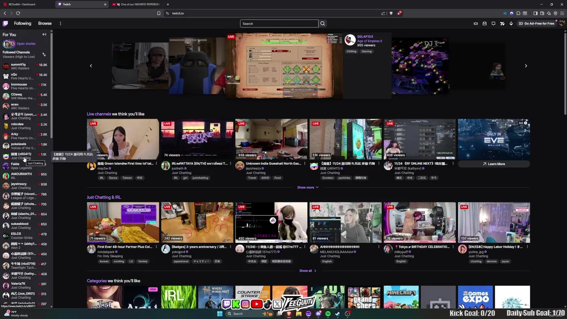
Task: Click the Chilling tag on featured stream
Action: tap(351, 51)
